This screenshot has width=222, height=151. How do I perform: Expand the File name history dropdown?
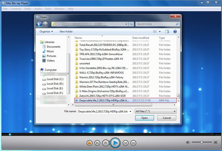pos(130,111)
